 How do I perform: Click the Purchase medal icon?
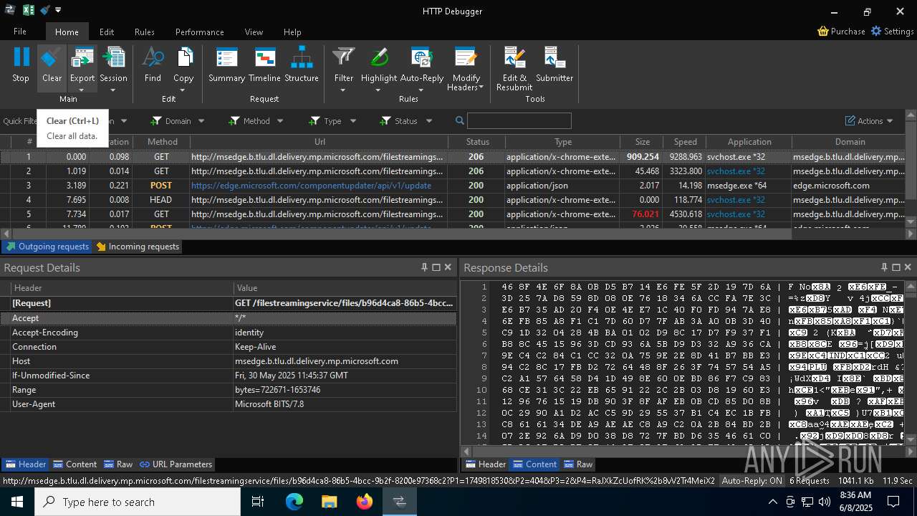click(823, 32)
